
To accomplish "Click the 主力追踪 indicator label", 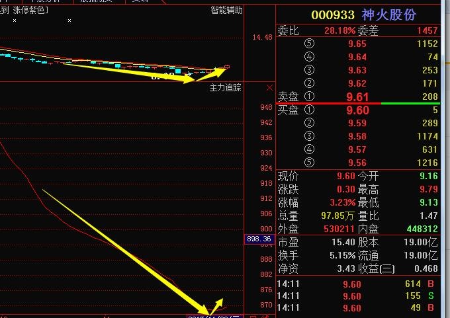I will [x=226, y=87].
